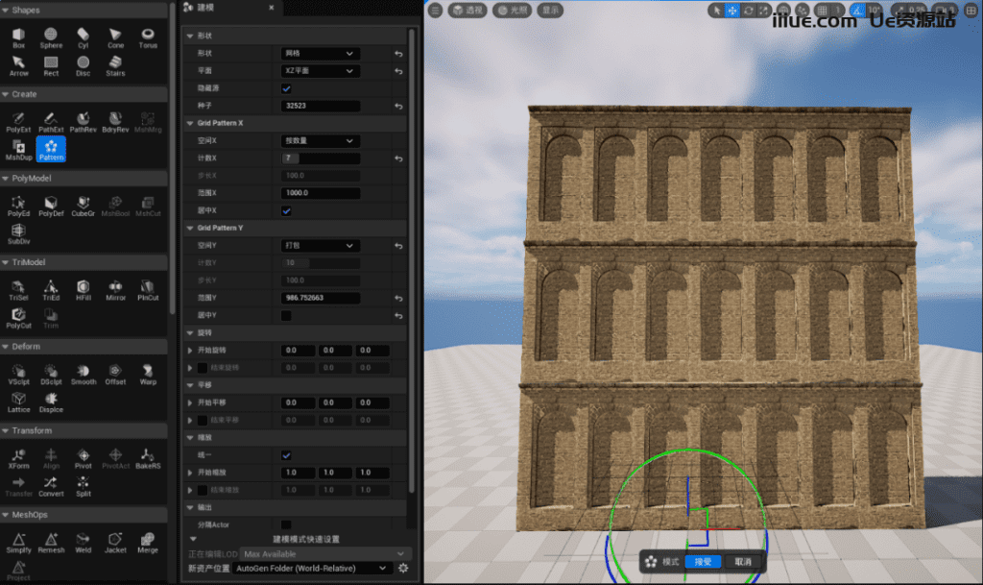Click the 计数X count slider field
The image size is (983, 585).
(321, 158)
